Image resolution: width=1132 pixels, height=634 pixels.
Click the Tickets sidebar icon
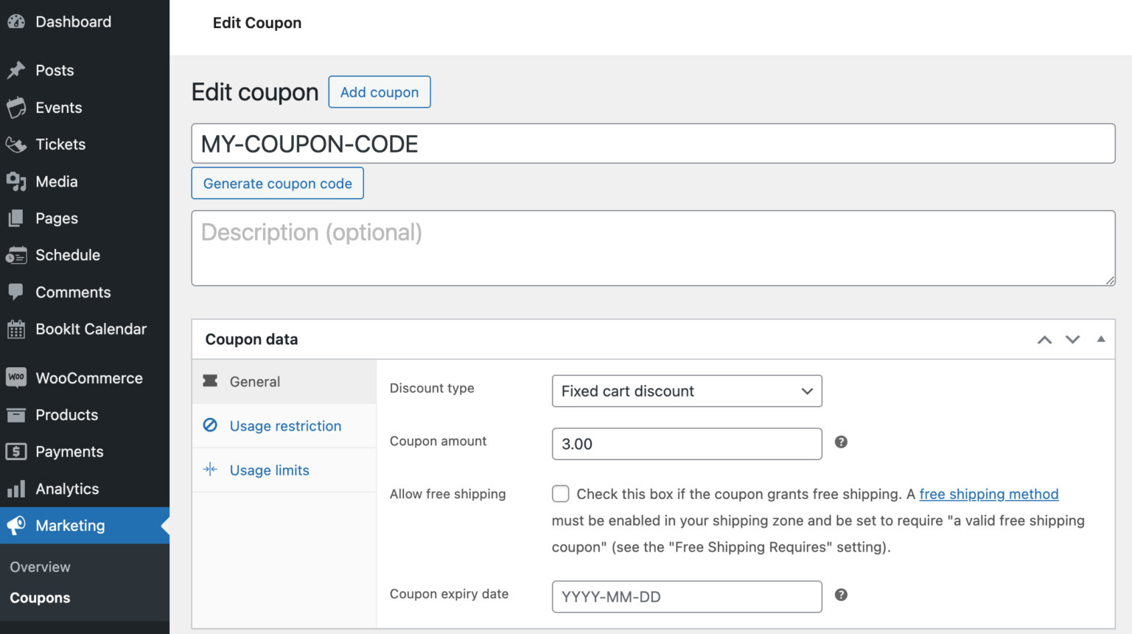(x=16, y=144)
